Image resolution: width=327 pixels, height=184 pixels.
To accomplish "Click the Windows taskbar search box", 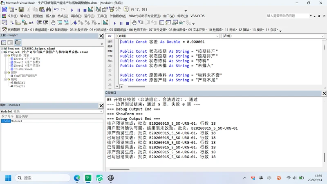I will coord(43,178).
